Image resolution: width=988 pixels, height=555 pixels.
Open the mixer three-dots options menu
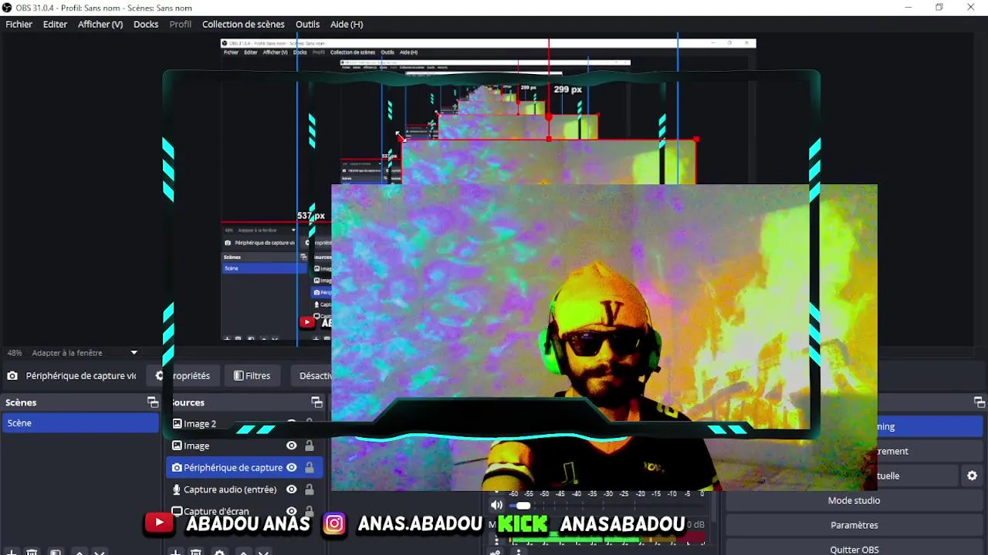[518, 552]
